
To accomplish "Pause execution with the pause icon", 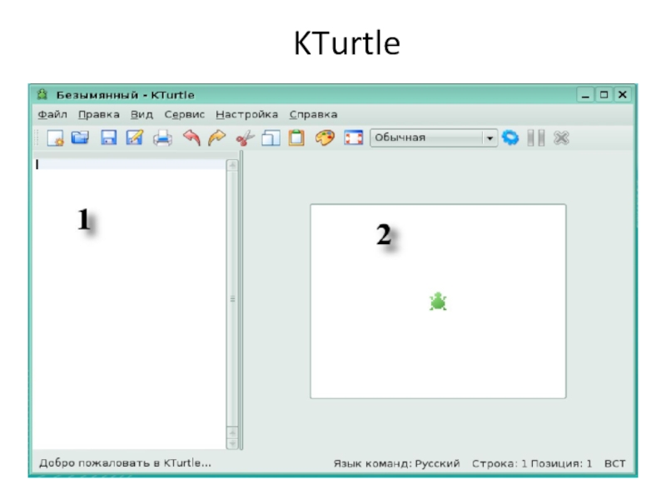I will click(536, 137).
